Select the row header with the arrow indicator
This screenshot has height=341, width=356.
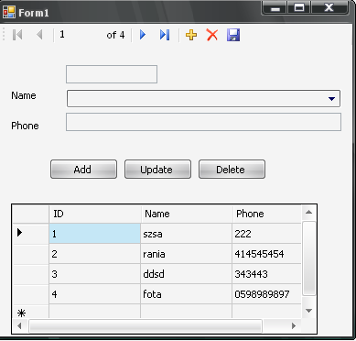(30, 233)
